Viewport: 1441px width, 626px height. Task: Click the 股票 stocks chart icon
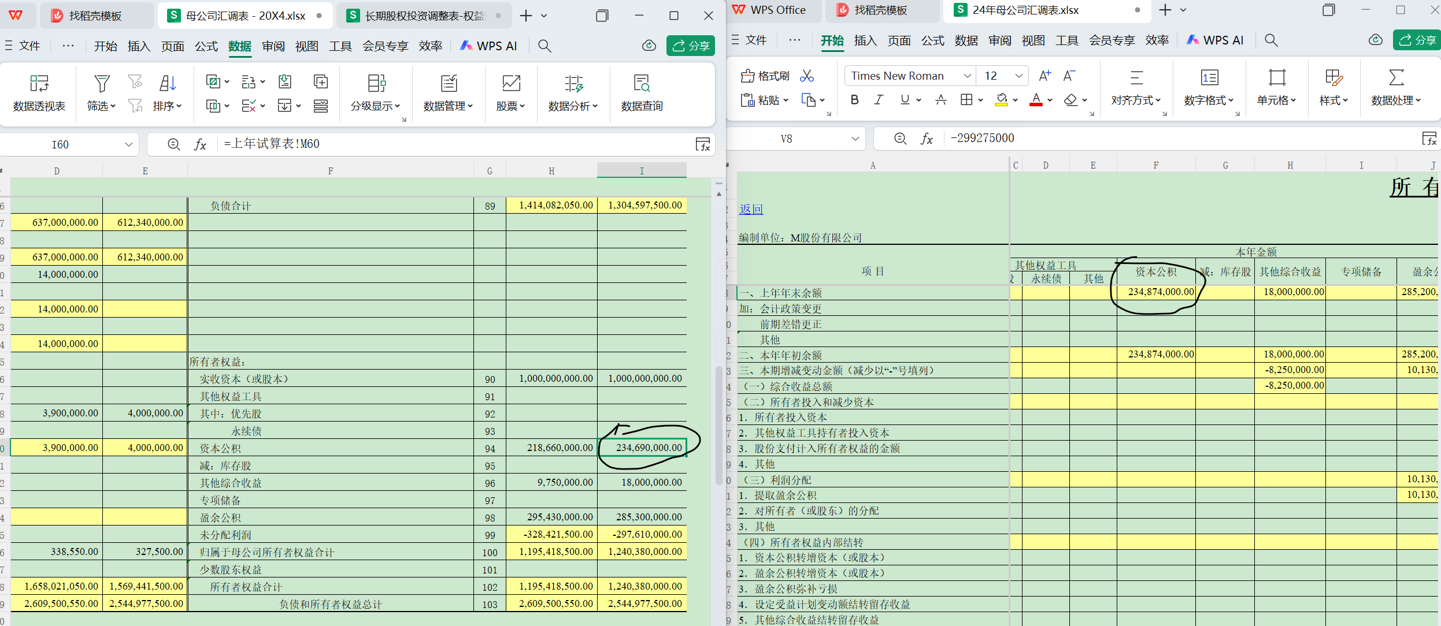[x=510, y=84]
